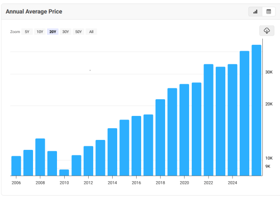Switch to data table view
This screenshot has width=280, height=197.
click(x=268, y=12)
